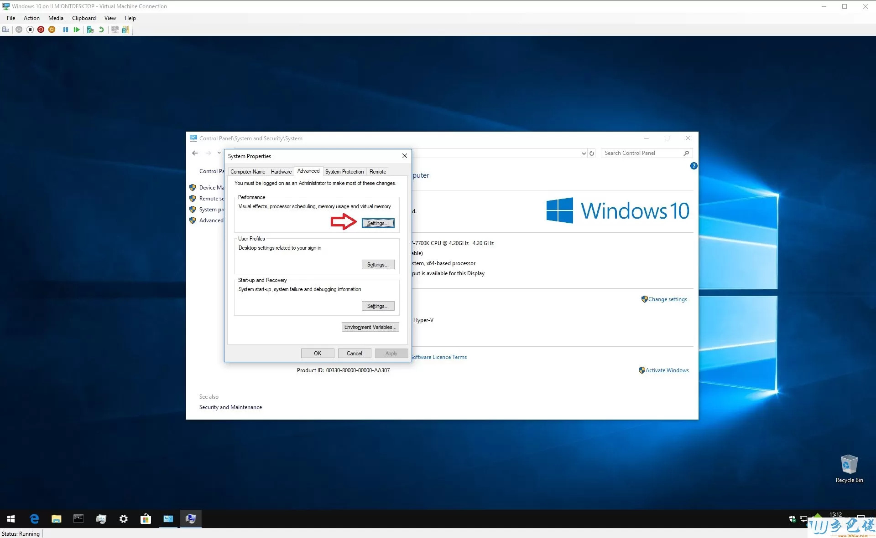Viewport: 876px width, 538px height.
Task: Switch to Control Panel taskbar item
Action: tap(168, 518)
